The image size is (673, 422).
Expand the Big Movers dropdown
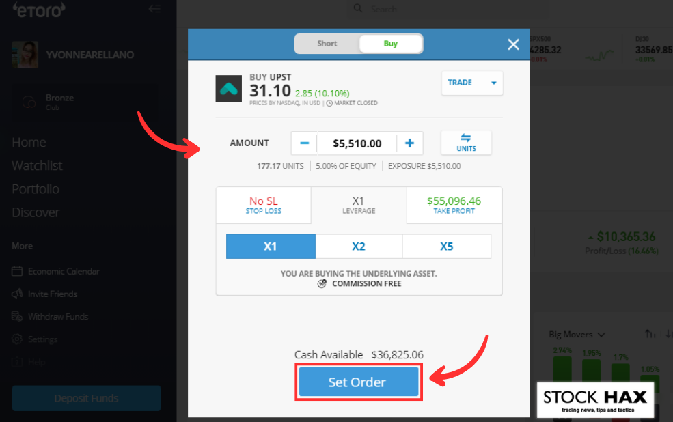tap(577, 335)
